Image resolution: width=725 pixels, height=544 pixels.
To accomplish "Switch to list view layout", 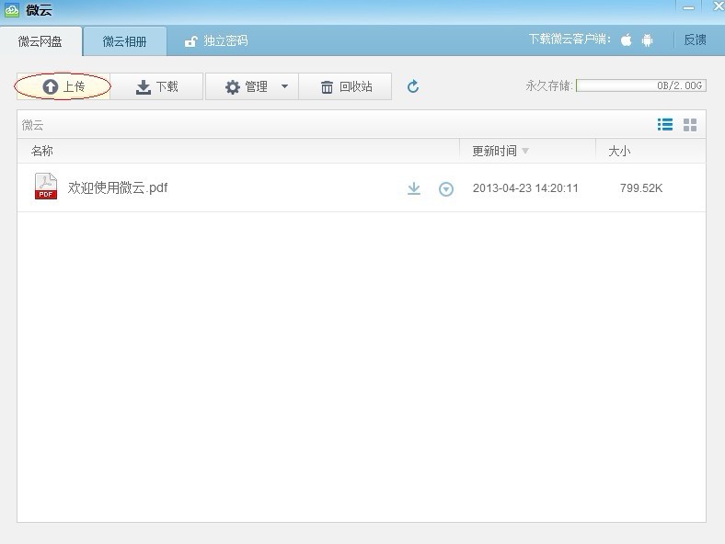I will (664, 125).
